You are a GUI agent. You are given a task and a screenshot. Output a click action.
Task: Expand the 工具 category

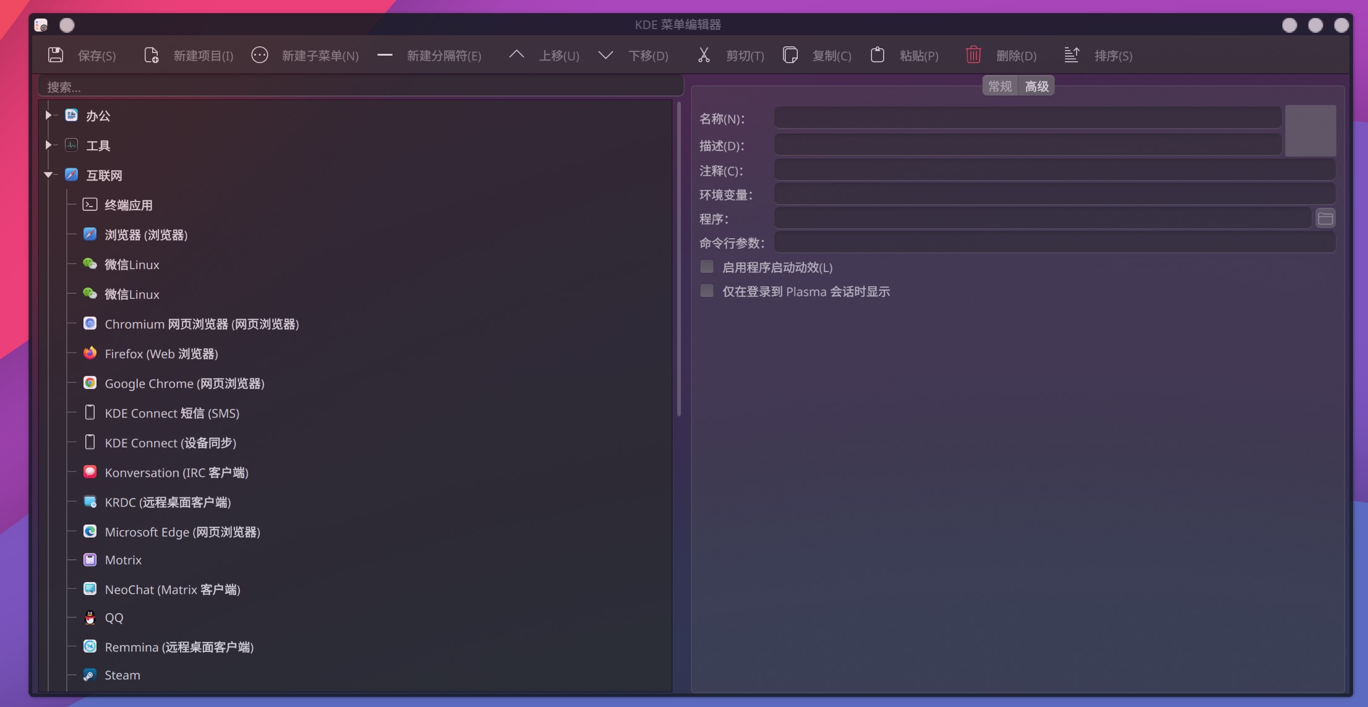pyautogui.click(x=48, y=145)
